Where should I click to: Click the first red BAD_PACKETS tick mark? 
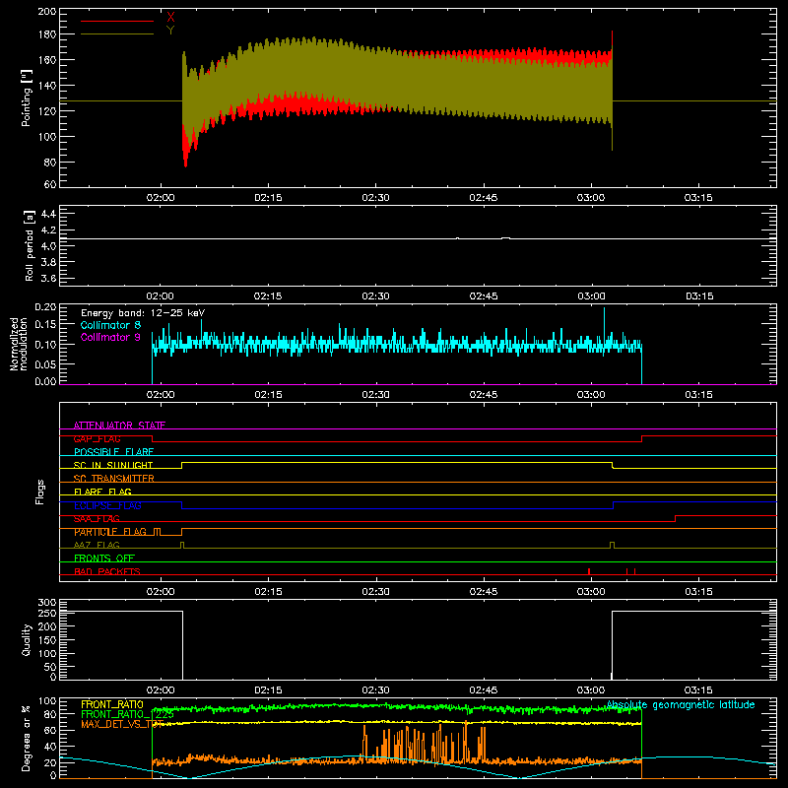tap(588, 571)
